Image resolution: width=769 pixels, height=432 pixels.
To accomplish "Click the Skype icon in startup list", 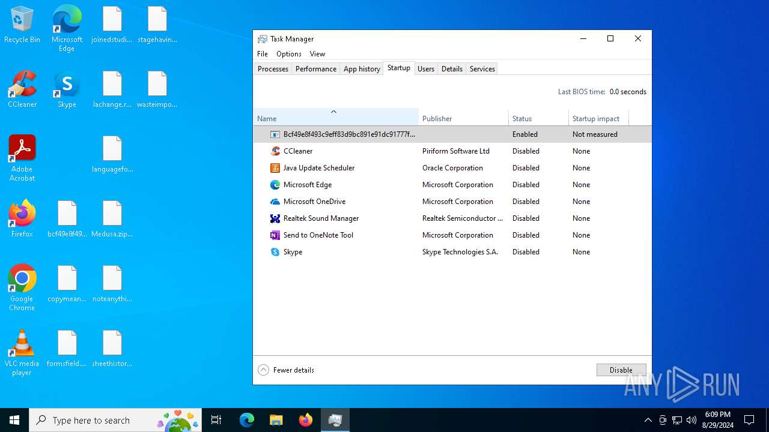I will coord(275,252).
